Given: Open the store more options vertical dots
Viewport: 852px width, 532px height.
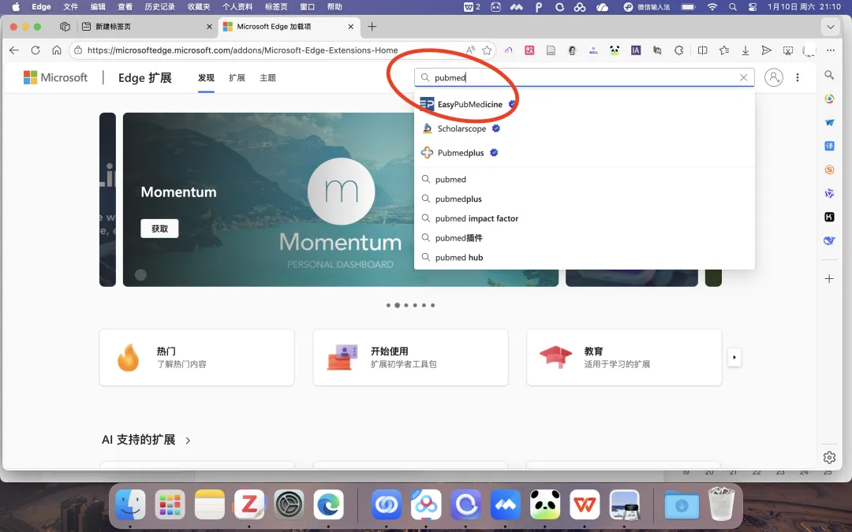Looking at the screenshot, I should (797, 77).
